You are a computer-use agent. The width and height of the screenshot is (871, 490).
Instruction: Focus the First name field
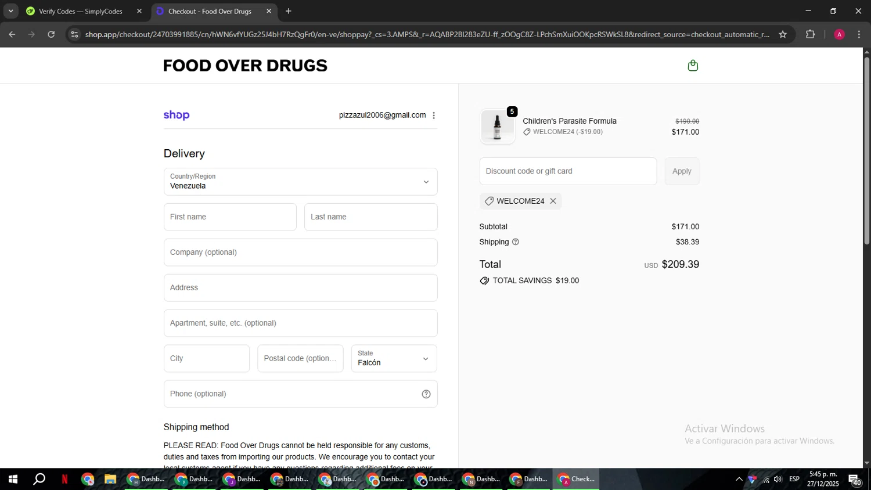pos(230,217)
